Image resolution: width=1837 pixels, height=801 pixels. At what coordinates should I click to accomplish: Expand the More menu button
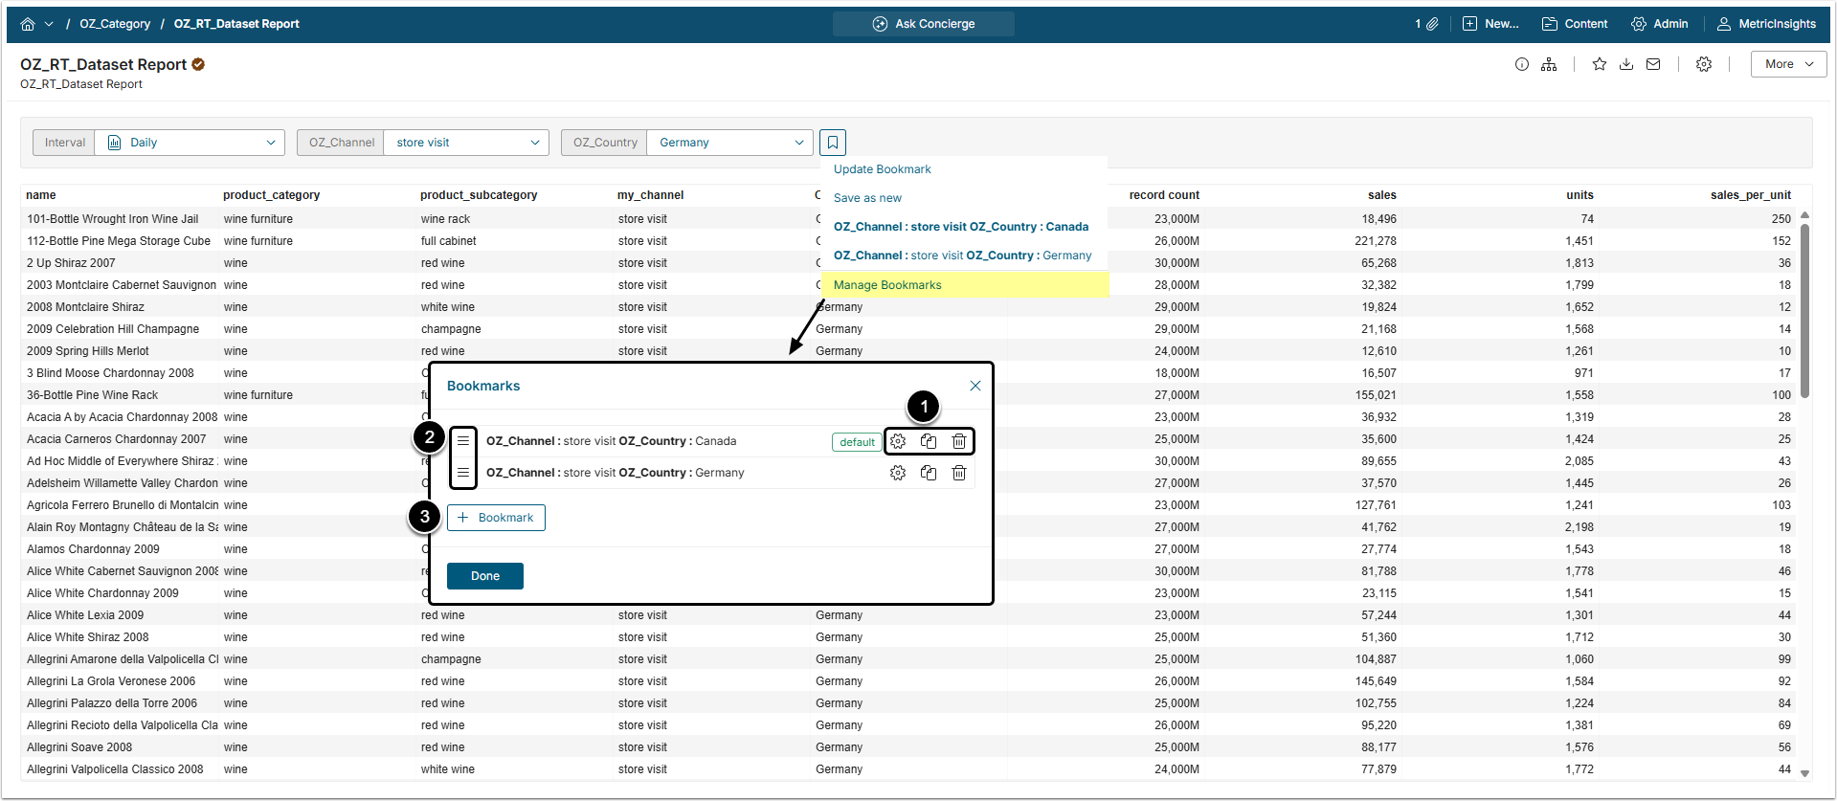[1788, 64]
